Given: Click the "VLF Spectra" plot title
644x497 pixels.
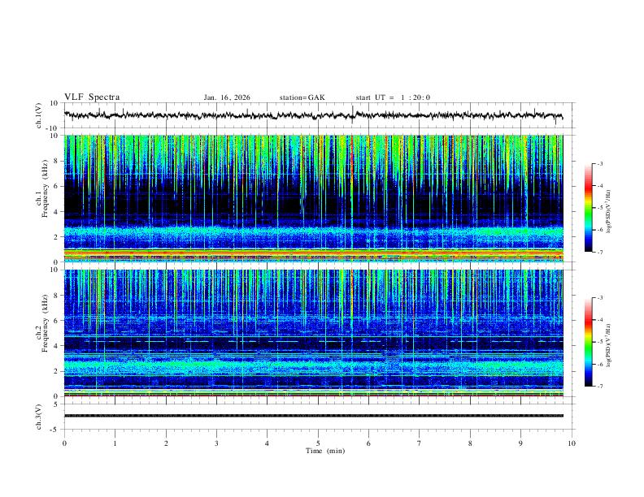Looking at the screenshot, I should (92, 97).
